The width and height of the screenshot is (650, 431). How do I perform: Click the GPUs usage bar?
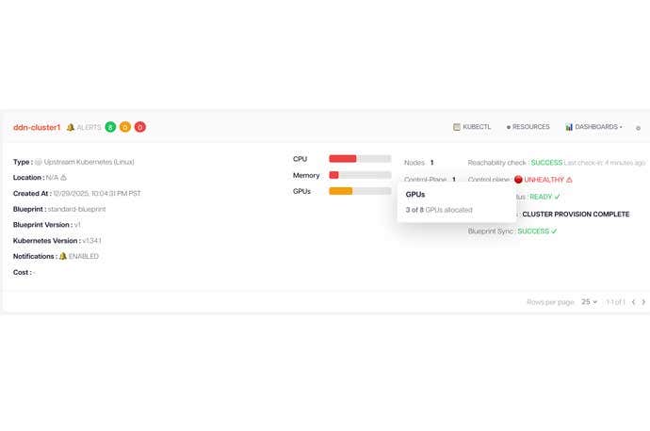tap(359, 191)
